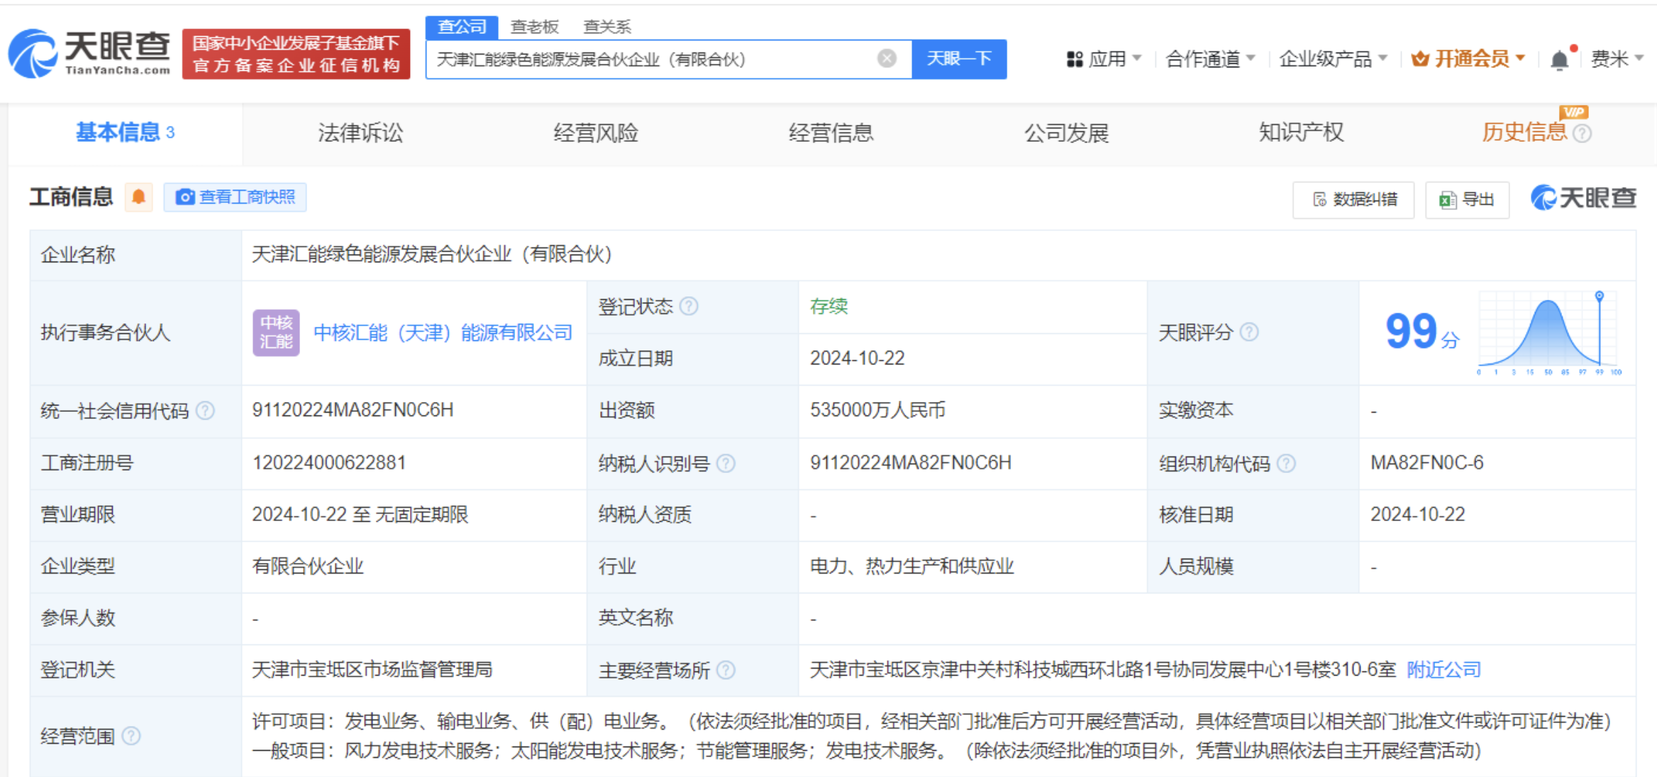Screen dimensions: 1657x777
Task: Click the credit code 91120224MA82FN0C6H under 统一社会信用代码
Action: pos(353,410)
